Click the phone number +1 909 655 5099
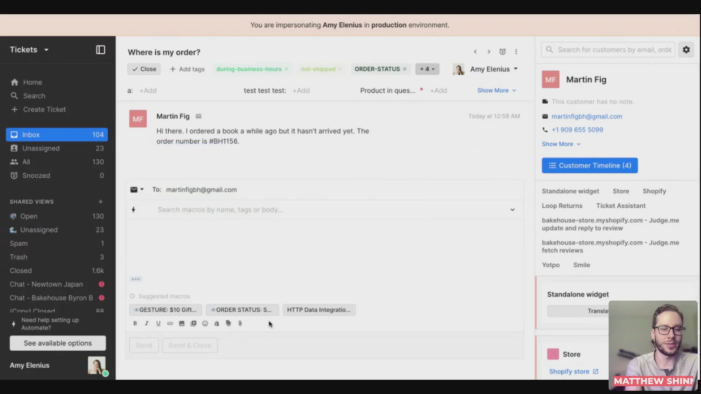Image resolution: width=701 pixels, height=394 pixels. click(577, 130)
